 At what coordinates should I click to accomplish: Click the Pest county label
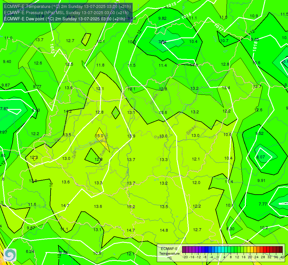click(158, 137)
